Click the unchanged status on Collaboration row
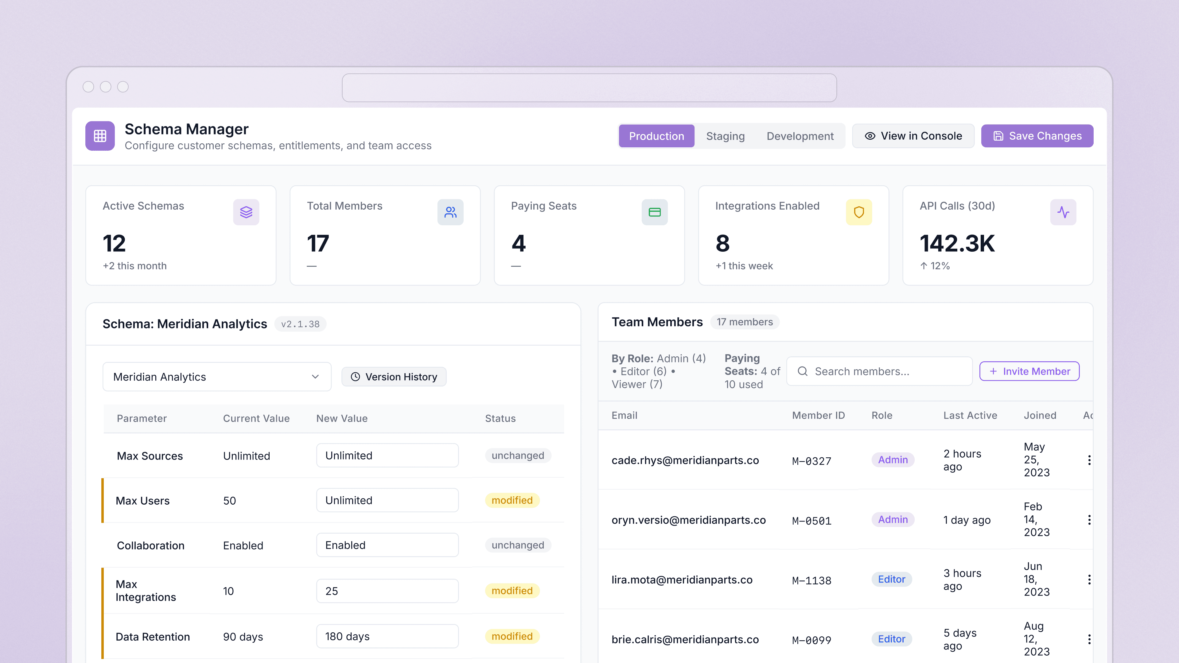 (x=518, y=545)
